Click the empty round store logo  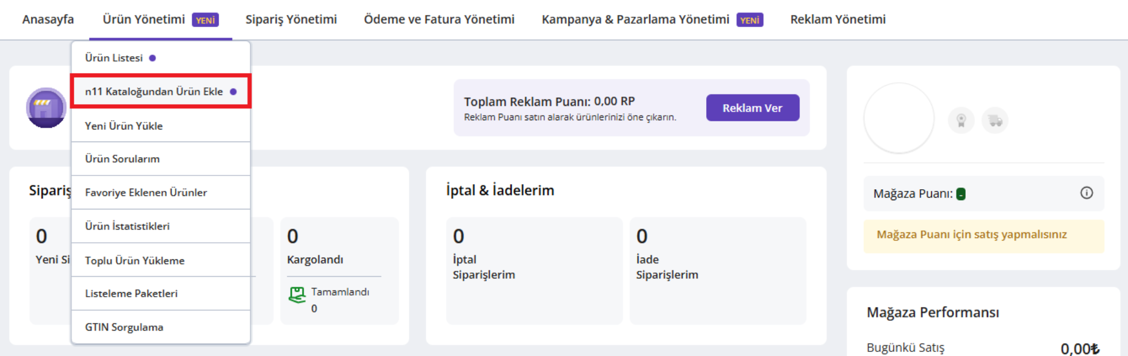point(898,118)
